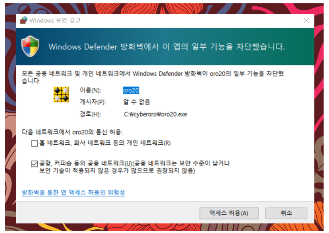Click the path C:\cyberoro\oro20.exe text
The height and width of the screenshot is (233, 329).
[x=155, y=114]
